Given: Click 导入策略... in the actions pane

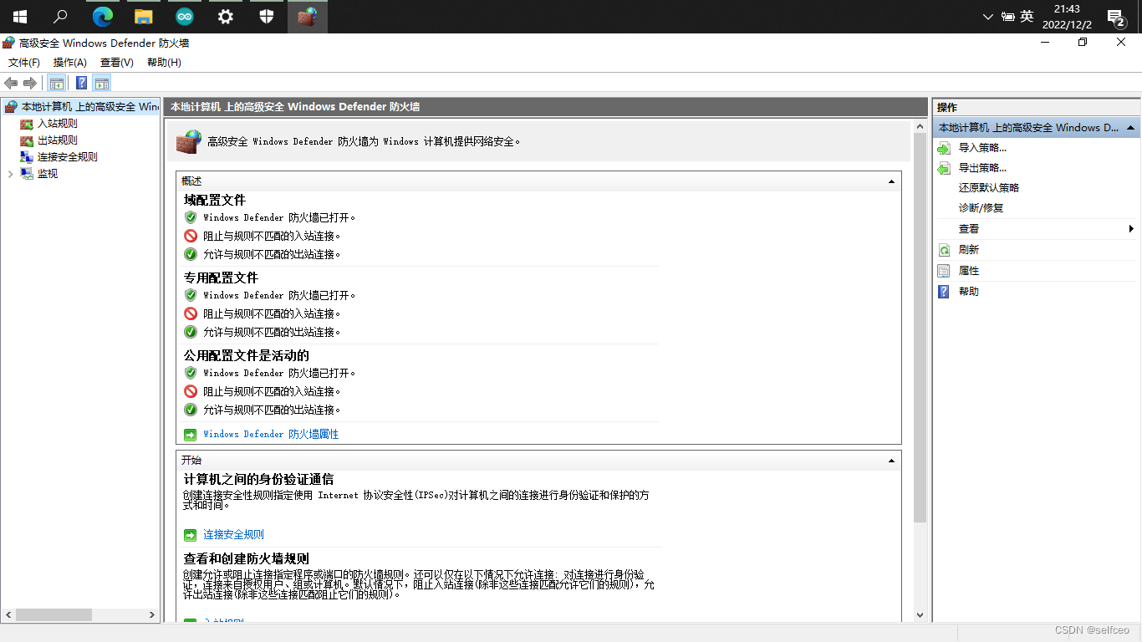Looking at the screenshot, I should tap(982, 148).
